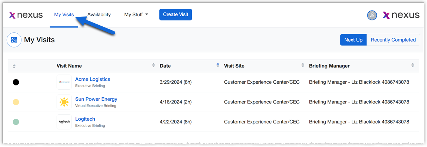Sort table by Visit Site arrows
The image size is (427, 147).
(x=303, y=65)
